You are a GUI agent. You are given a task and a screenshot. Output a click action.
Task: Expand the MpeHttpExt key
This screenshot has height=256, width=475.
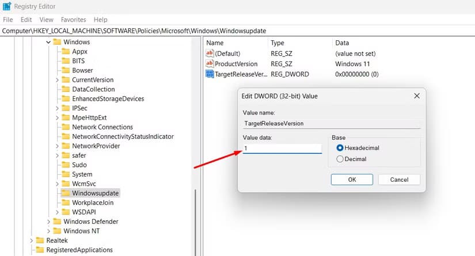pos(57,118)
